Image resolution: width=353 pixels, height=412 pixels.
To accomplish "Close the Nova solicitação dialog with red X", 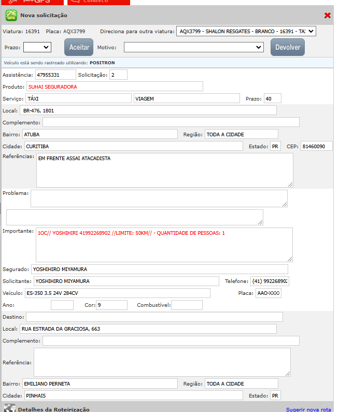I will click(327, 16).
